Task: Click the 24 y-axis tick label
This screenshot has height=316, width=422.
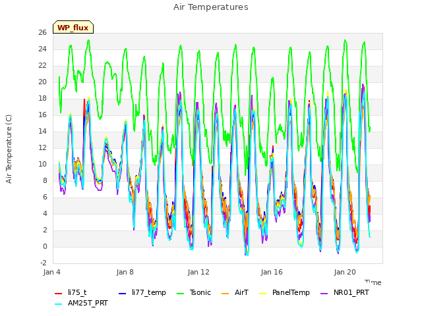Action: (x=42, y=49)
